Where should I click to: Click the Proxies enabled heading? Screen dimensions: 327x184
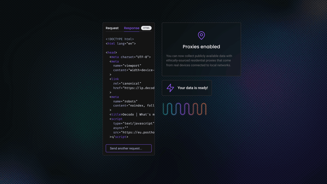(x=201, y=47)
